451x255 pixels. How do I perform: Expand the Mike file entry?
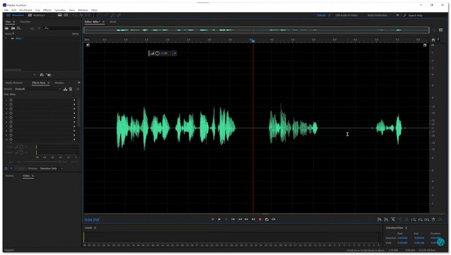(x=6, y=38)
